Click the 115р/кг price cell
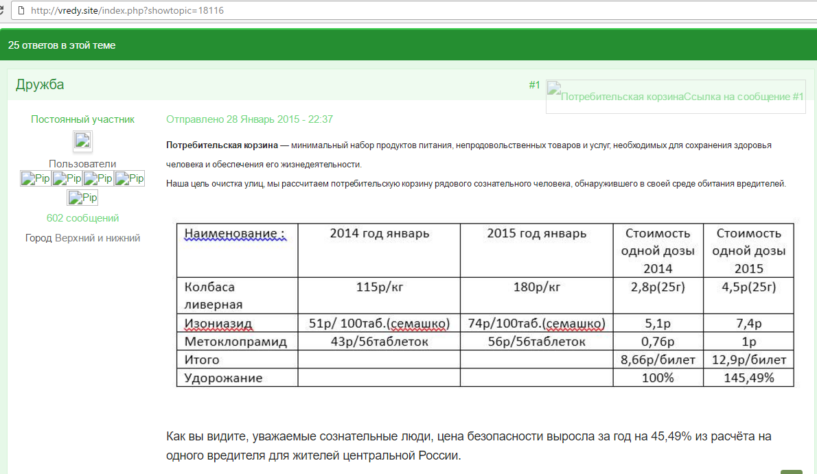Viewport: 817px width, 474px height. tap(379, 296)
